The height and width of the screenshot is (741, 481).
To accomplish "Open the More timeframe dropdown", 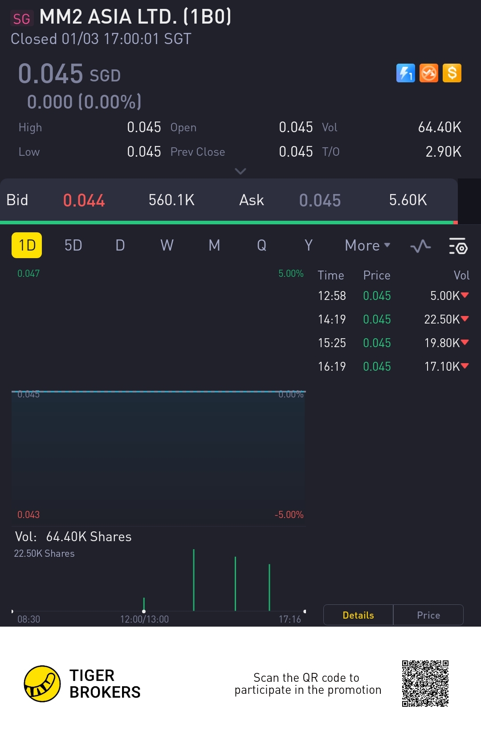I will (x=367, y=246).
